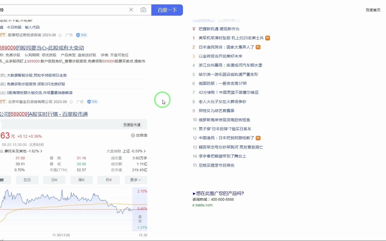Open hot search 美军机军演时坠毁
This screenshot has height=241, width=386.
click(231, 38)
